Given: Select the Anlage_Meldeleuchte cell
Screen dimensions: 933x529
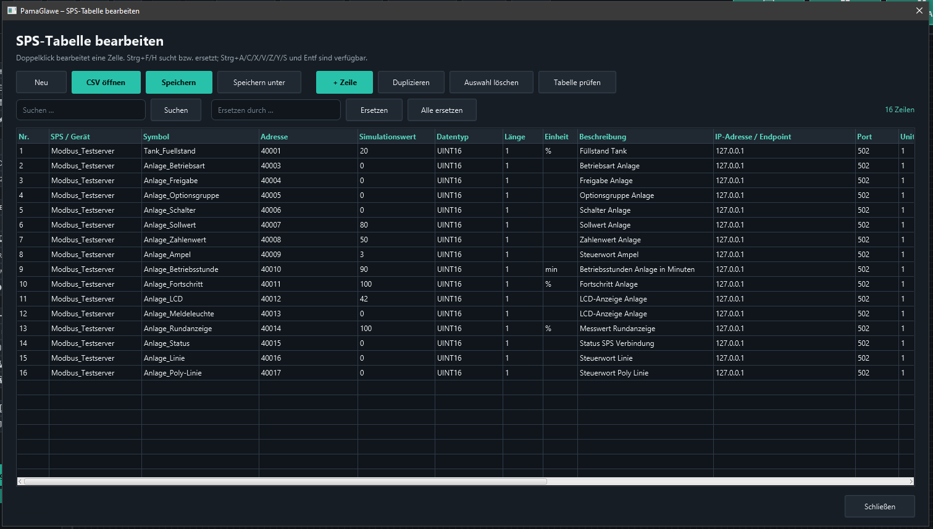Looking at the screenshot, I should coord(200,314).
